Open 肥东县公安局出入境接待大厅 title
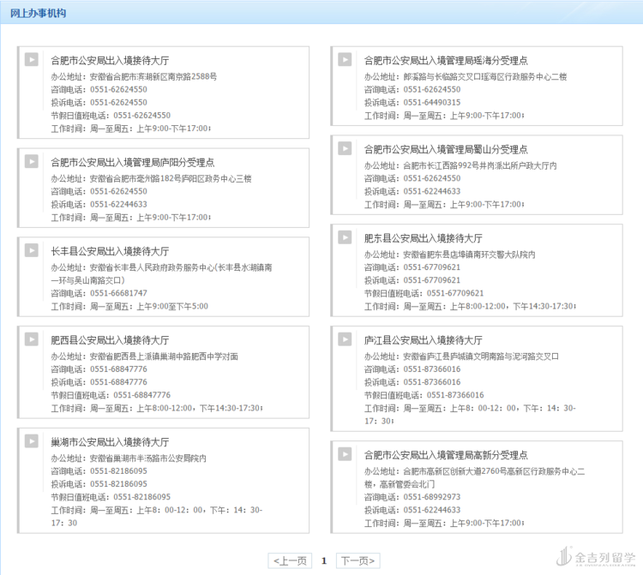The width and height of the screenshot is (643, 575). 423,238
